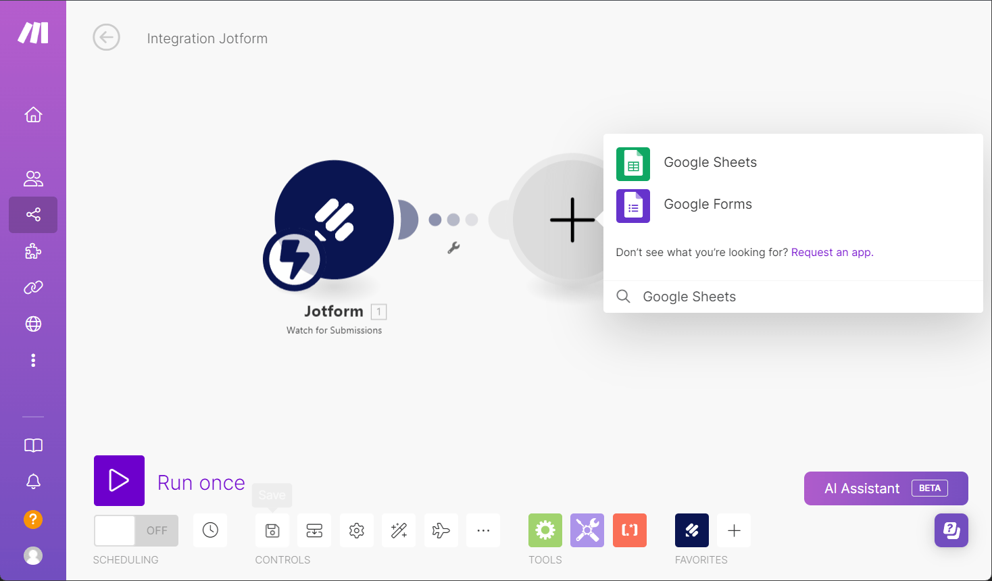Click the plus to add another module
This screenshot has height=581, width=992.
pos(572,220)
